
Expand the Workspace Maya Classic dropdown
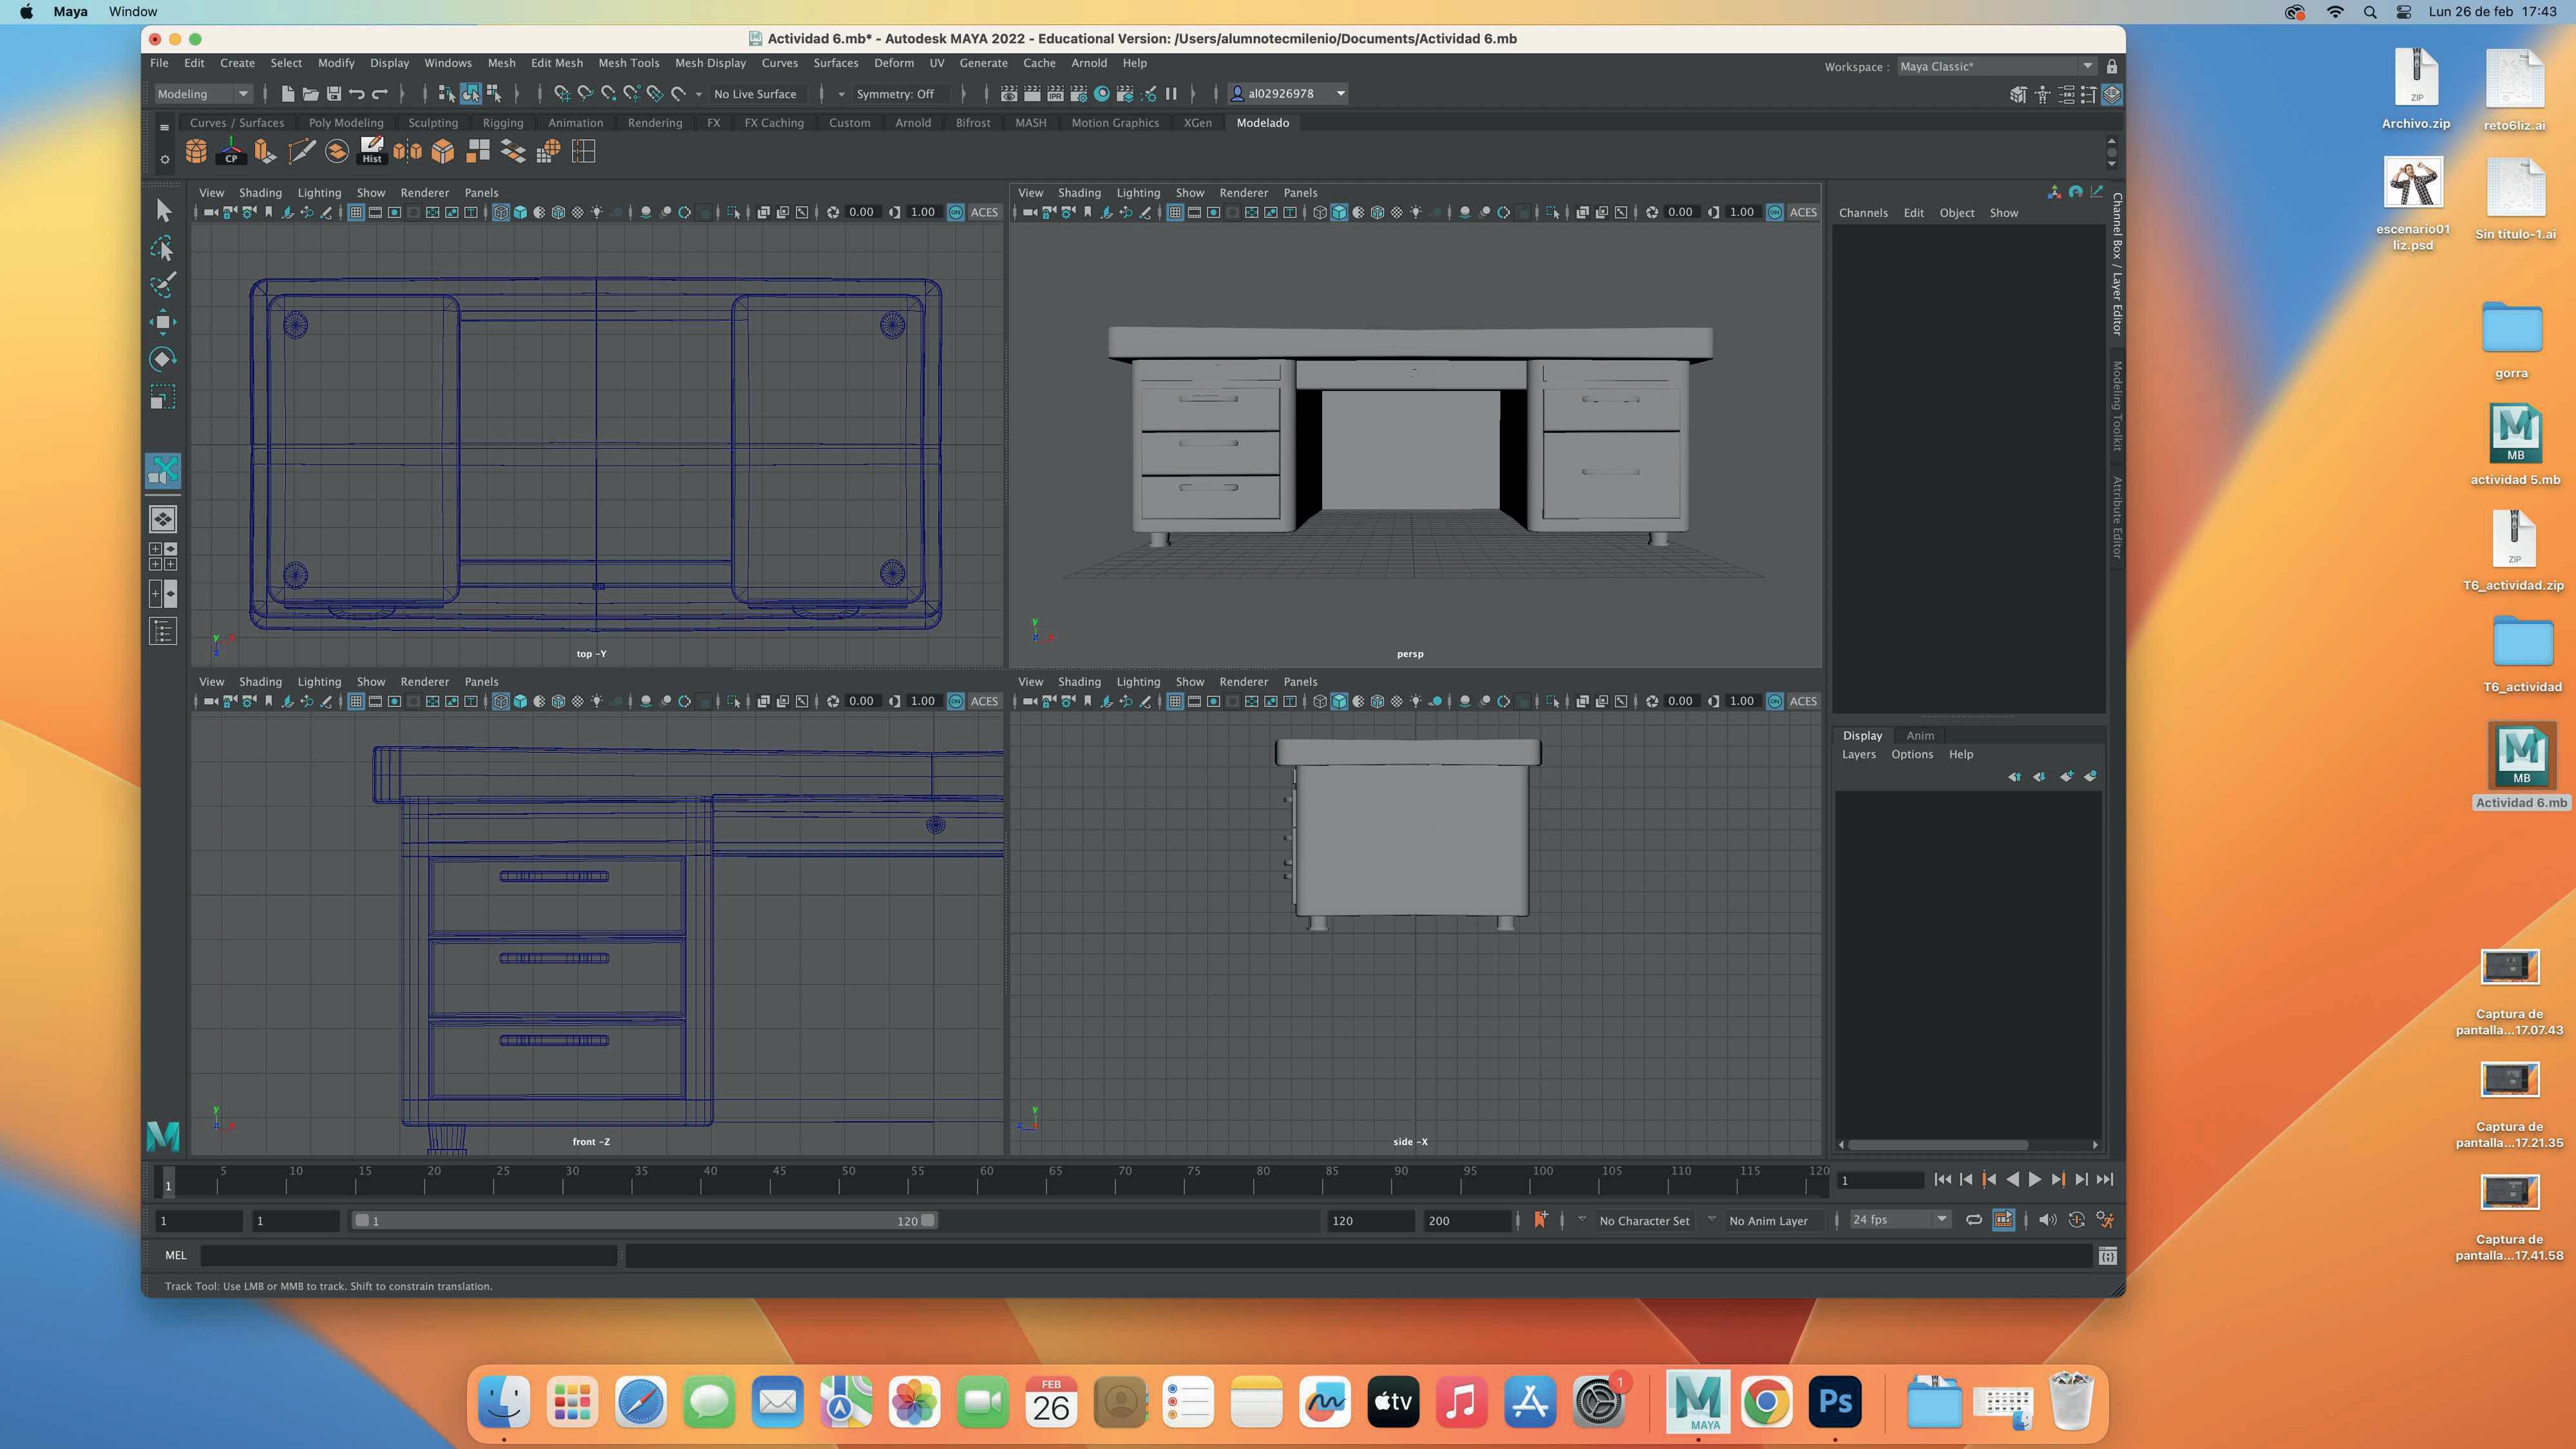pyautogui.click(x=2087, y=66)
